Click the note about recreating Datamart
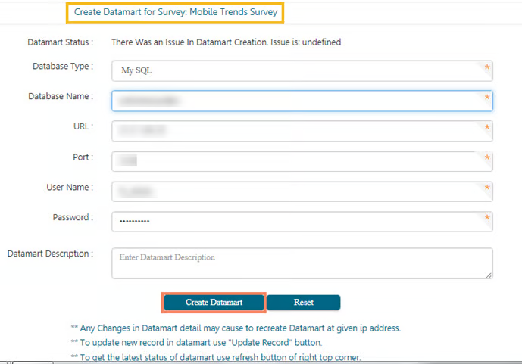This screenshot has width=522, height=364. click(x=236, y=328)
